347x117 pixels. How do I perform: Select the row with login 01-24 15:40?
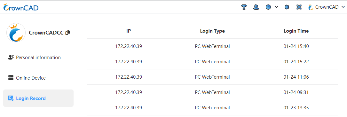pos(212,46)
